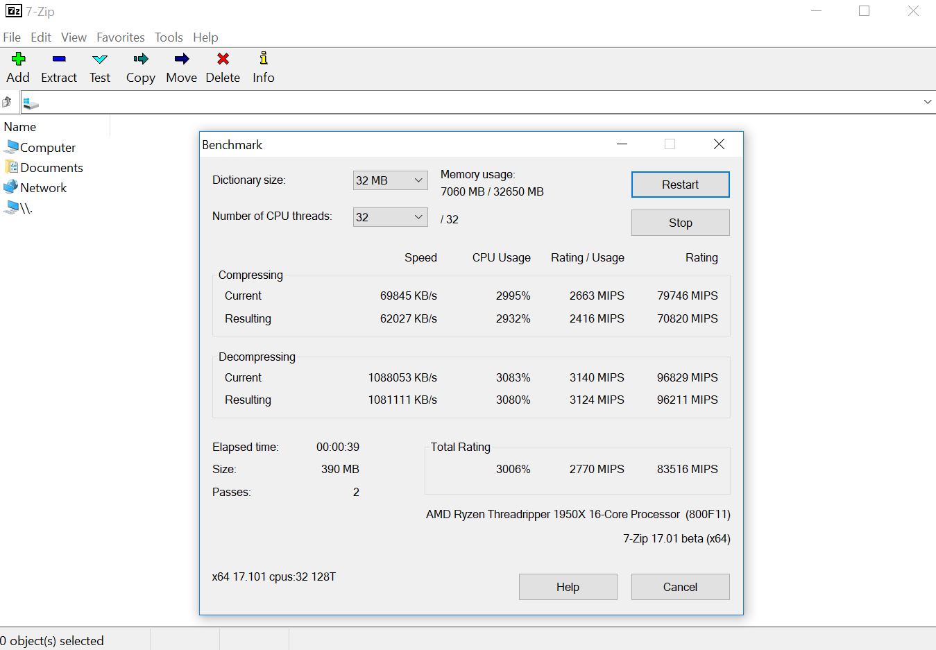Click the Restart benchmark button
This screenshot has width=936, height=650.
(x=680, y=185)
